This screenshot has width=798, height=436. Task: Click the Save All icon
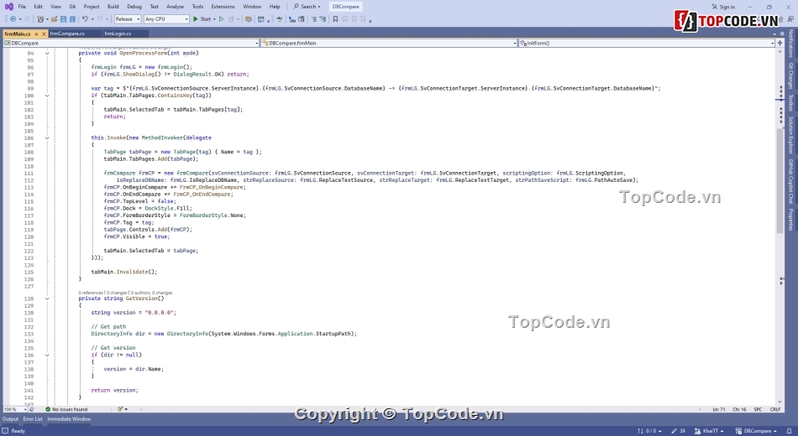coord(72,18)
